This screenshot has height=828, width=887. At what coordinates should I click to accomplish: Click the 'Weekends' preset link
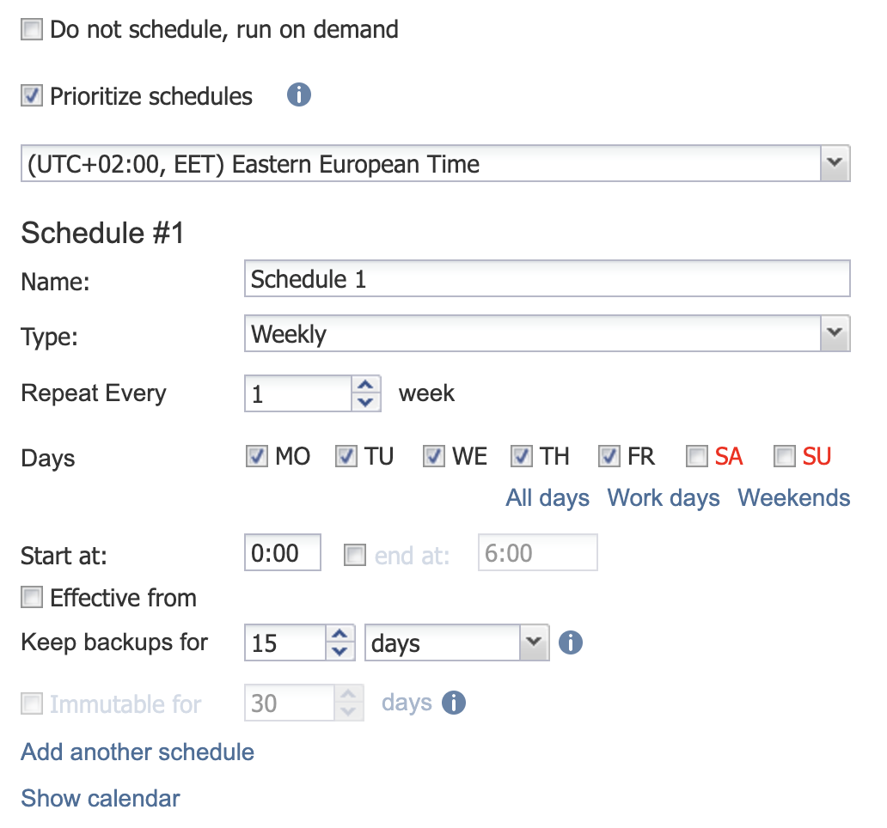coord(794,498)
